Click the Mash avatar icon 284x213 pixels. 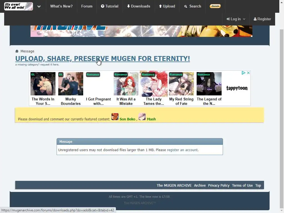click(x=142, y=117)
